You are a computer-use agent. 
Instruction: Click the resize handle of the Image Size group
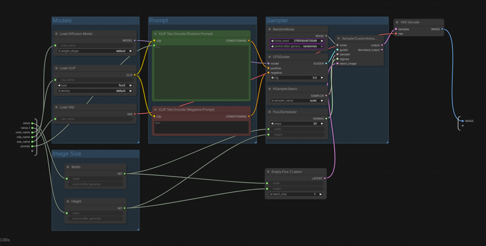137,228
